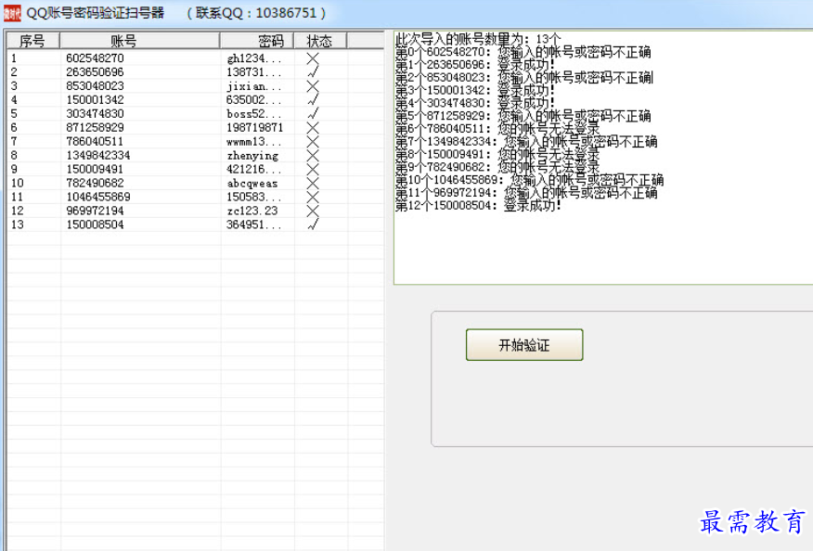This screenshot has height=551, width=813.
Task: Click password cell boss52...
Action: click(x=254, y=113)
